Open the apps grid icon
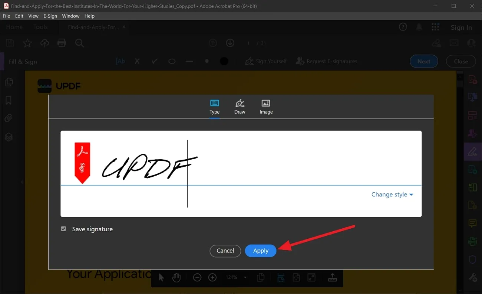Viewport: 482px width, 294px height. [435, 27]
